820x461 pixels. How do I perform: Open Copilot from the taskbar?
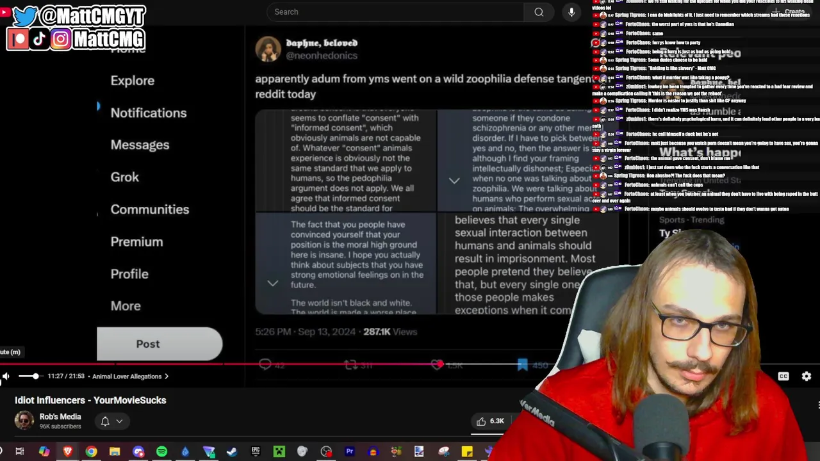click(44, 452)
